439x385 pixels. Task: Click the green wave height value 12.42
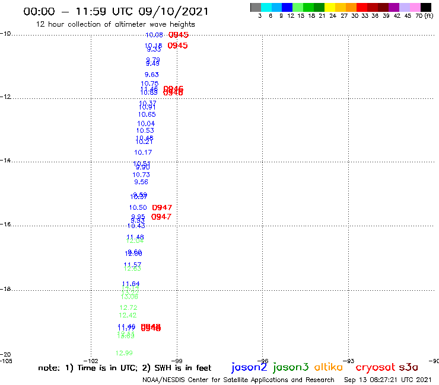pyautogui.click(x=128, y=315)
